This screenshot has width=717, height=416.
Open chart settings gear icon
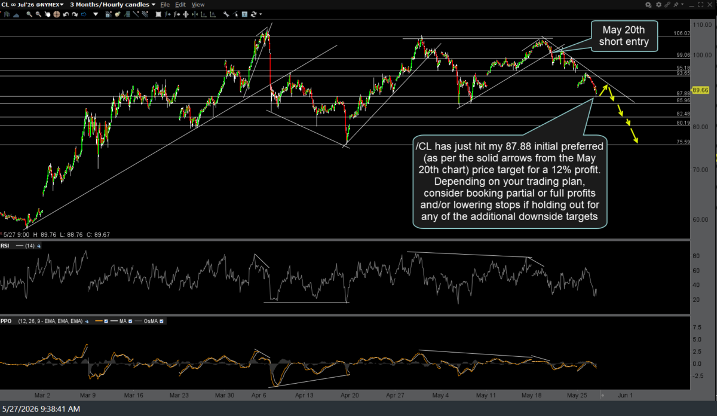click(x=658, y=5)
